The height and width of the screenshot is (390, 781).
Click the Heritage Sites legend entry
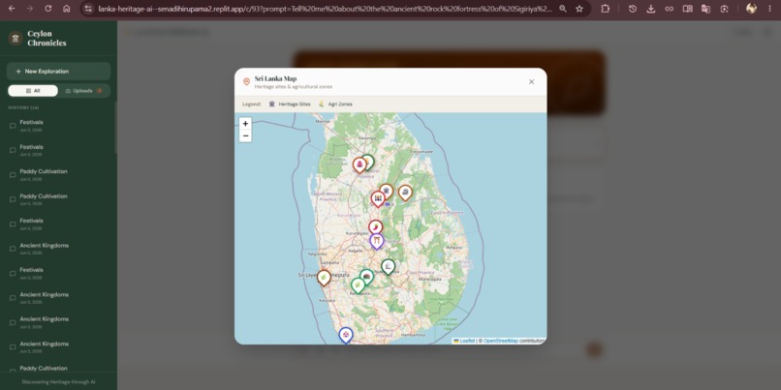290,104
